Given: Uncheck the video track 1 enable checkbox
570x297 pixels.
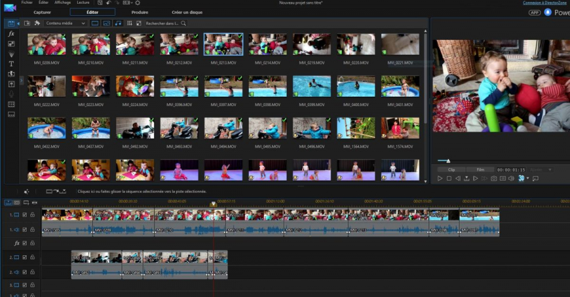Looking at the screenshot, I should [x=25, y=215].
